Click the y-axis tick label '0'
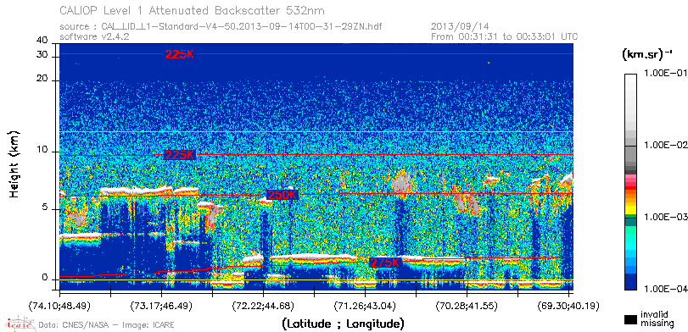 click(45, 278)
